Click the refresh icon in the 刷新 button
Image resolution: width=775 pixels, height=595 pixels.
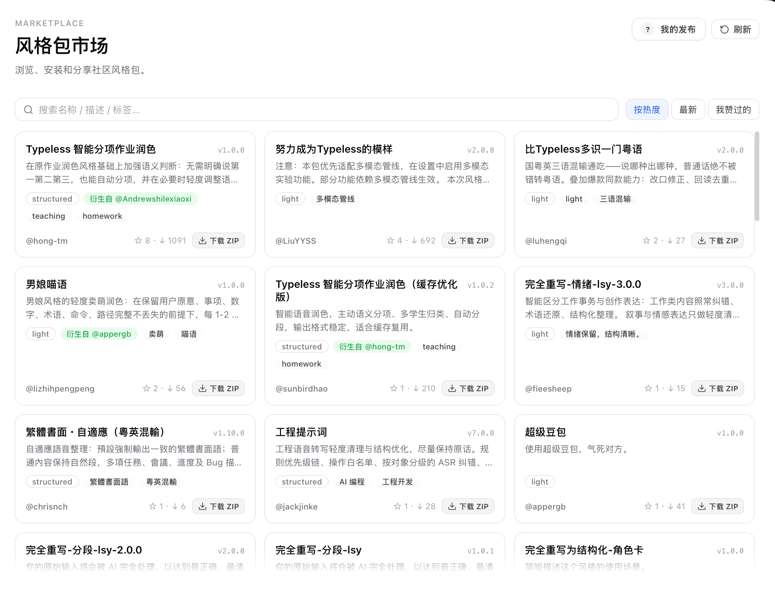[x=724, y=29]
